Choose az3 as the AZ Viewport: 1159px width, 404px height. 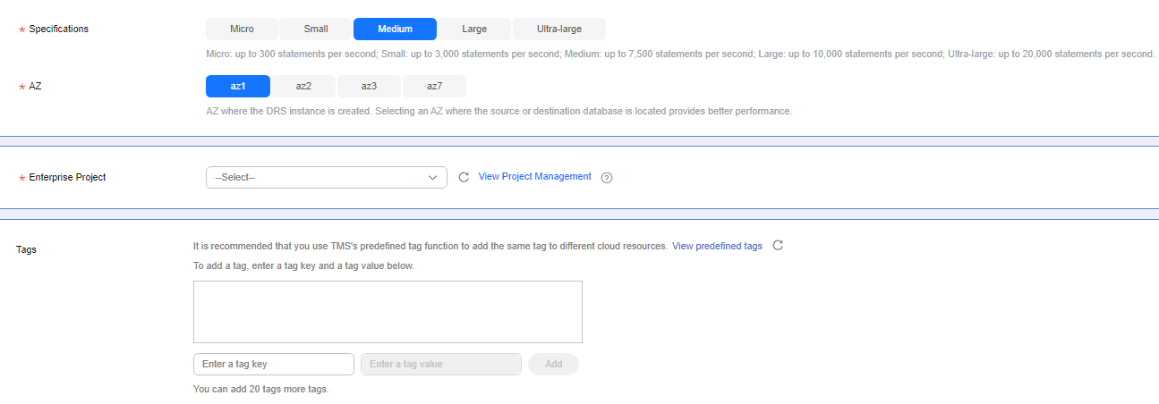pos(369,86)
